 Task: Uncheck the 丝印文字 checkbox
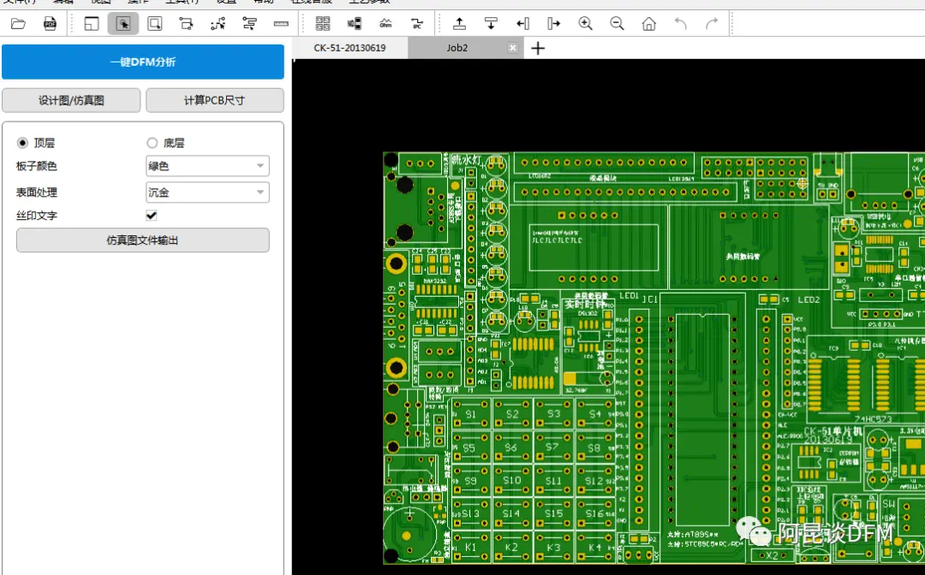[152, 215]
